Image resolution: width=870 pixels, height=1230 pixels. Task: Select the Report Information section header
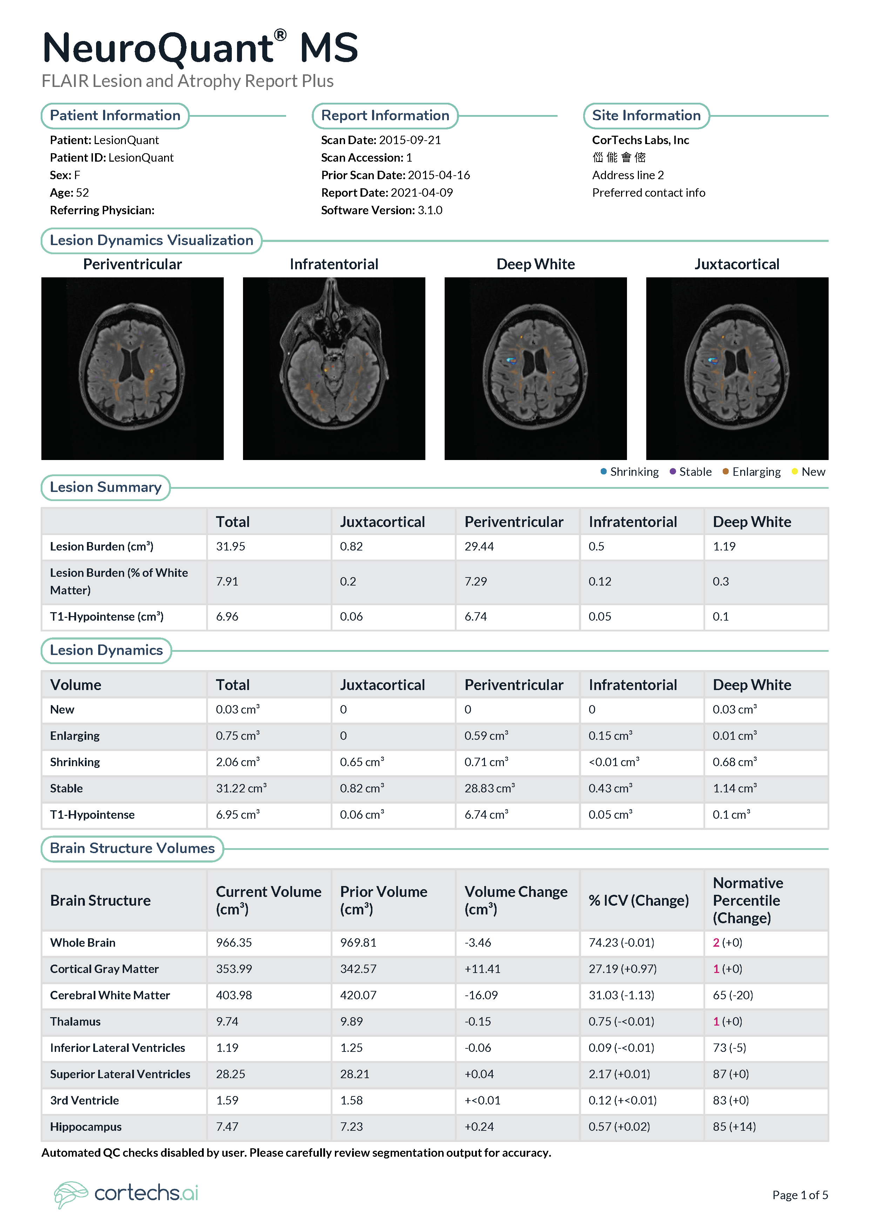385,116
